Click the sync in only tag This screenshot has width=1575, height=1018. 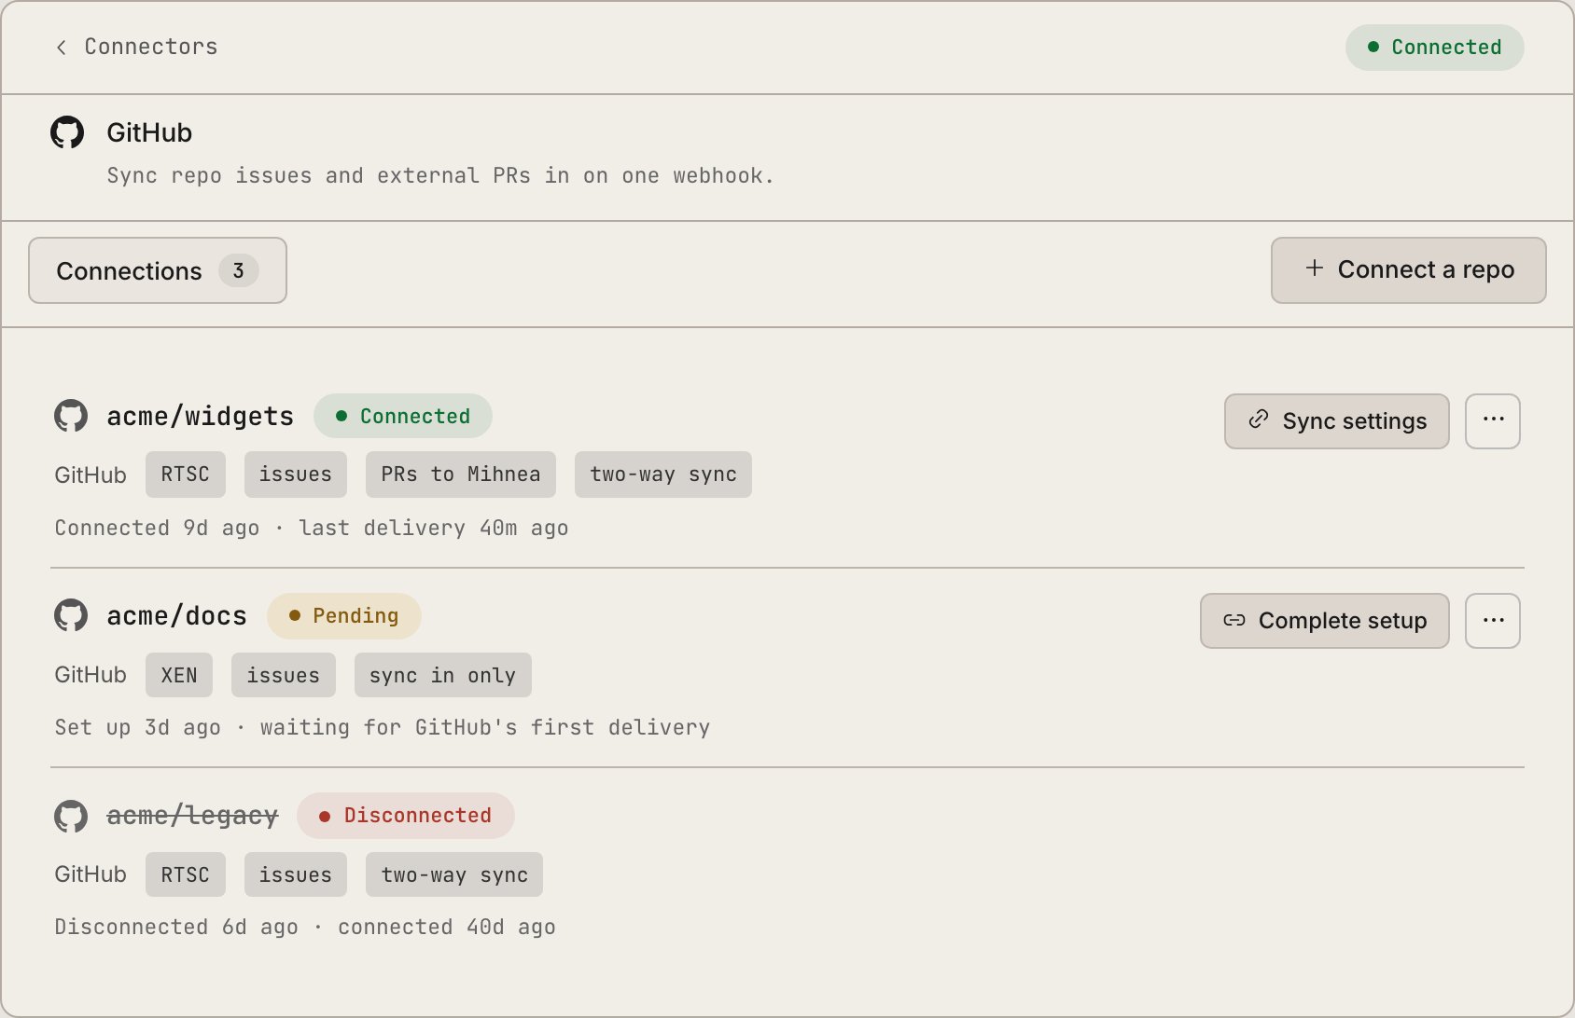[x=443, y=675]
